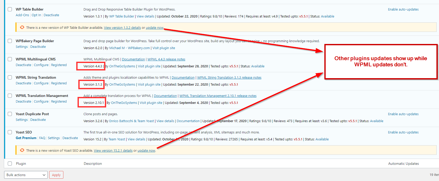439x181 pixels.
Task: Toggle the select-all checkbox in table footer
Action: point(10,164)
